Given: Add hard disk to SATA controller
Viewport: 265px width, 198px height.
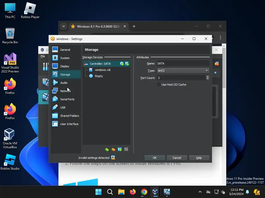Looking at the screenshot, I should (127, 64).
